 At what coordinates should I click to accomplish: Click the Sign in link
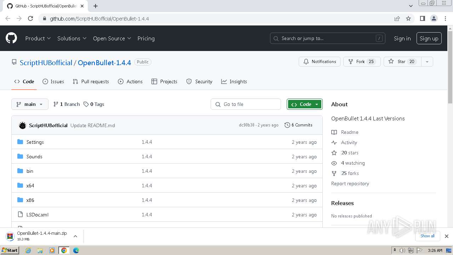pos(402,38)
